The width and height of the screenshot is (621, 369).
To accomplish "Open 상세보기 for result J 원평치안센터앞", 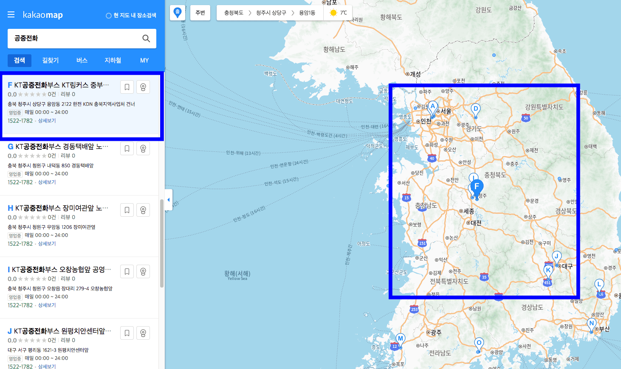I will [47, 366].
